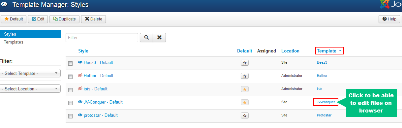Click preview eye icon for protostar style

click(80, 115)
